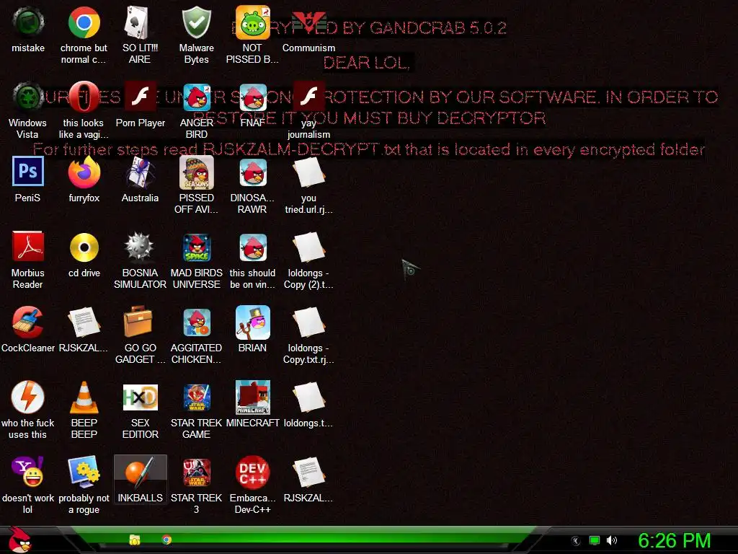Open the green monitor tray icon
Screen dimensions: 738x554
point(595,541)
